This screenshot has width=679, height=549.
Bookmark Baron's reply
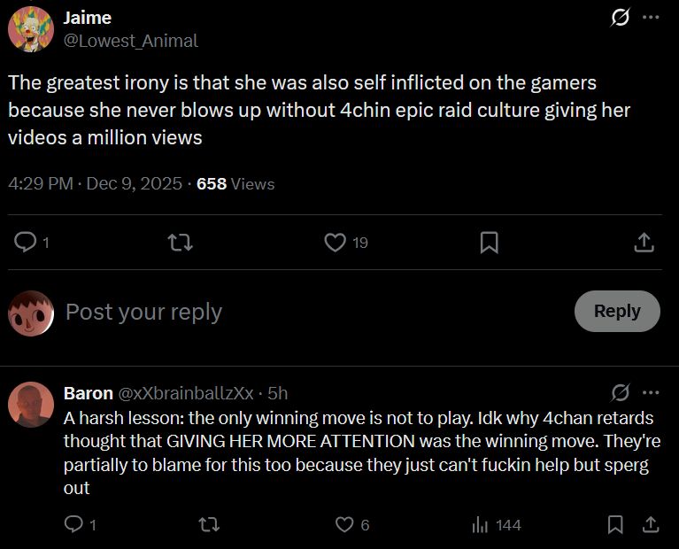(615, 525)
